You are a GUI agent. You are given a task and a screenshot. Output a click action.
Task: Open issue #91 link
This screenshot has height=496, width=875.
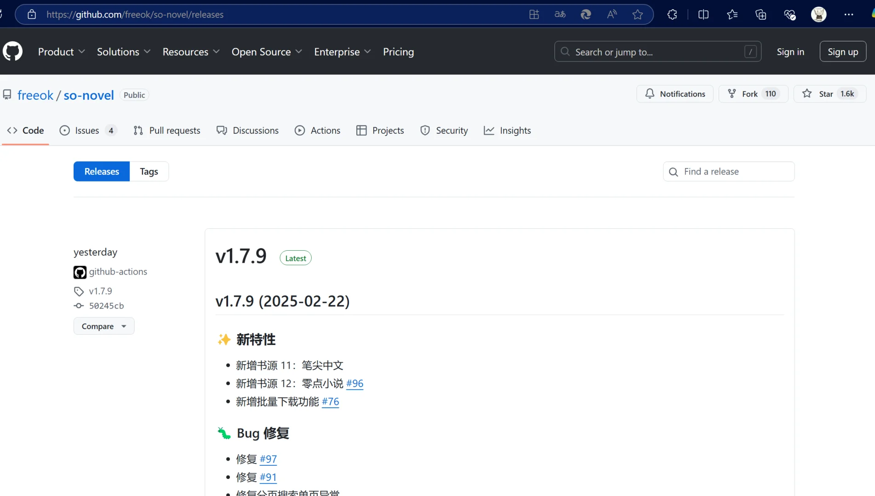(268, 478)
